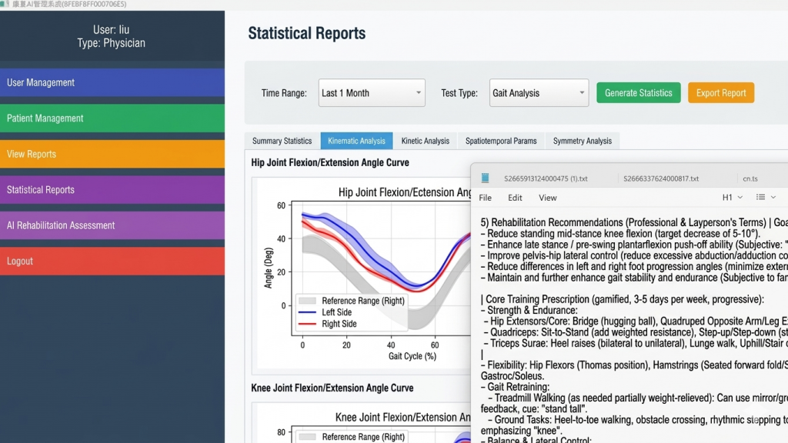Open the H1 heading dropdown in Notepad
Viewport: 788px width, 443px height.
click(x=732, y=198)
